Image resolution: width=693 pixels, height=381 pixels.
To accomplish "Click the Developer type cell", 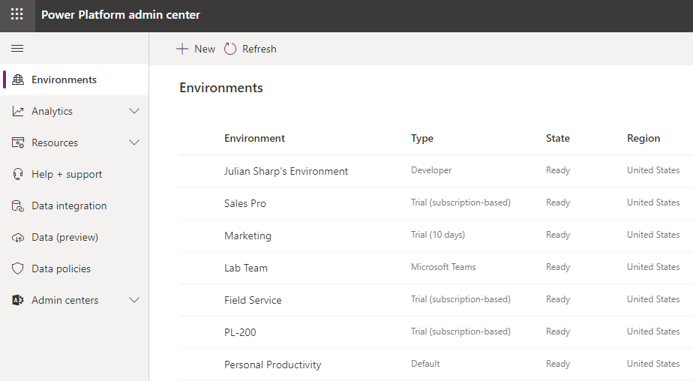I will (x=431, y=170).
